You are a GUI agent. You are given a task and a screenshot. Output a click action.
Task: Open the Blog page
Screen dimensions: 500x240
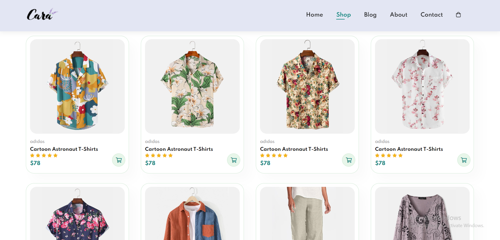point(370,15)
